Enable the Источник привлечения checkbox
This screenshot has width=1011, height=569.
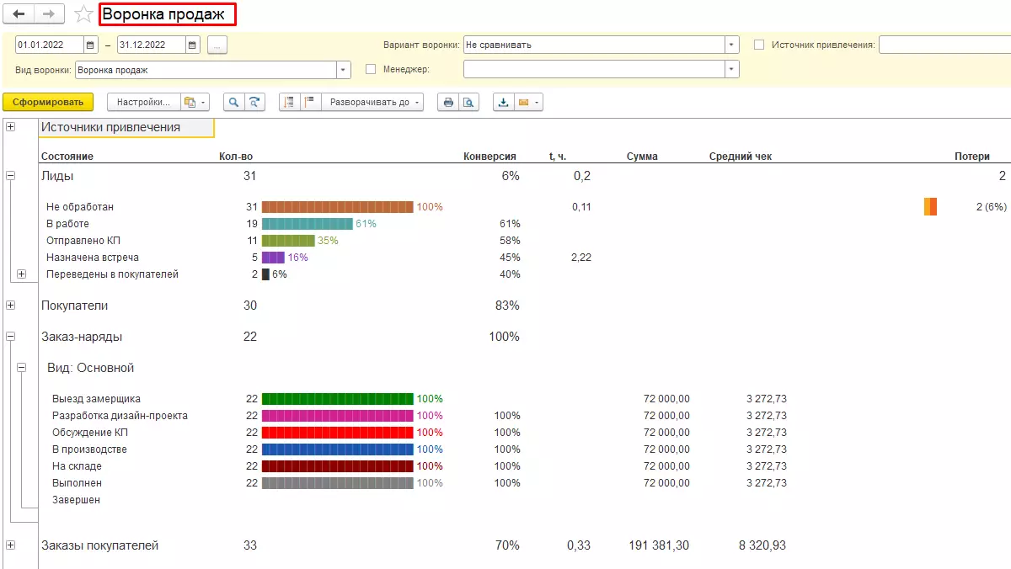[x=759, y=45]
